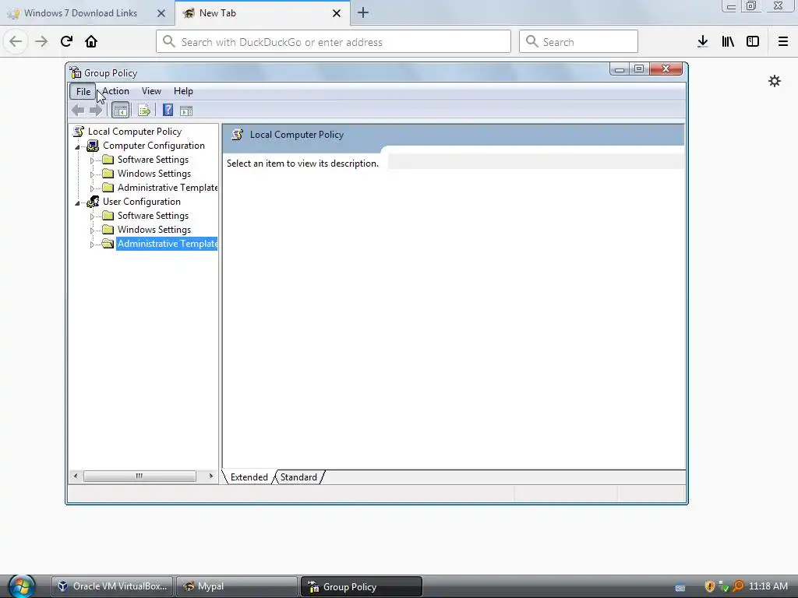Focus the browser Search box
This screenshot has height=598, width=798.
578,42
